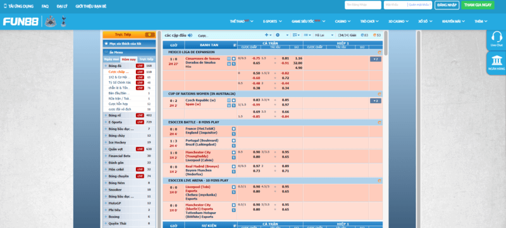The image size is (506, 228).
Task: Favorite the Real Madrid (Bronyn) match
Action: click(x=233, y=167)
